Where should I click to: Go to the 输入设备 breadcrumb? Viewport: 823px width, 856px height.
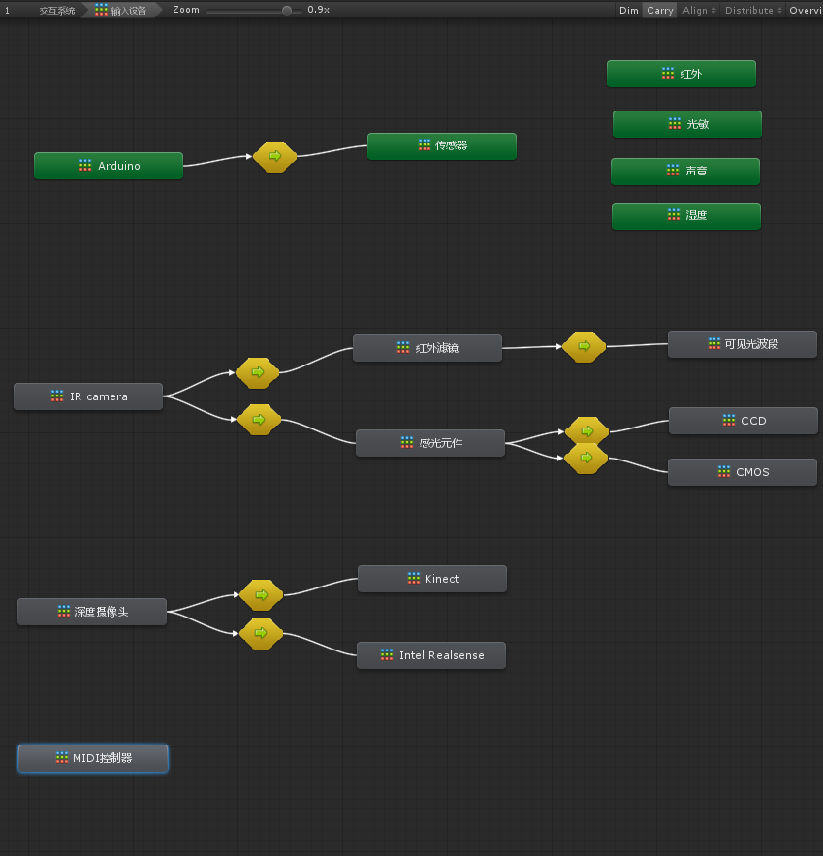[x=122, y=11]
